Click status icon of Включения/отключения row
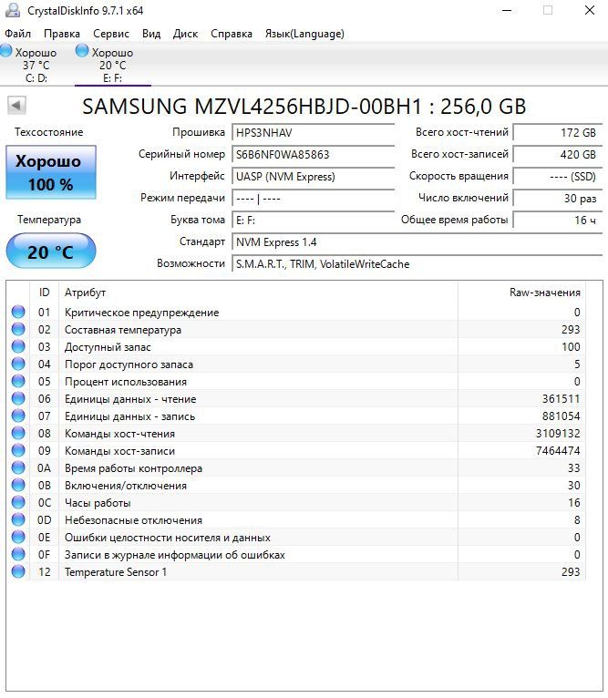608x698 pixels. [x=18, y=485]
